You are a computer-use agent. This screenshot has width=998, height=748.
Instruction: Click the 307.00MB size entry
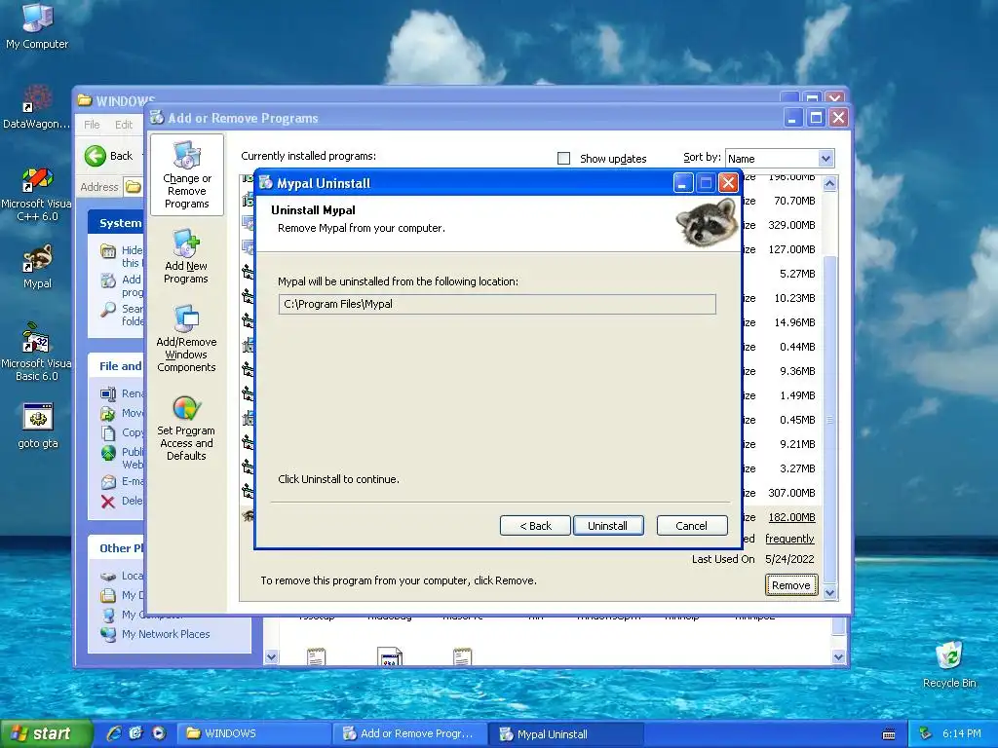coord(791,492)
